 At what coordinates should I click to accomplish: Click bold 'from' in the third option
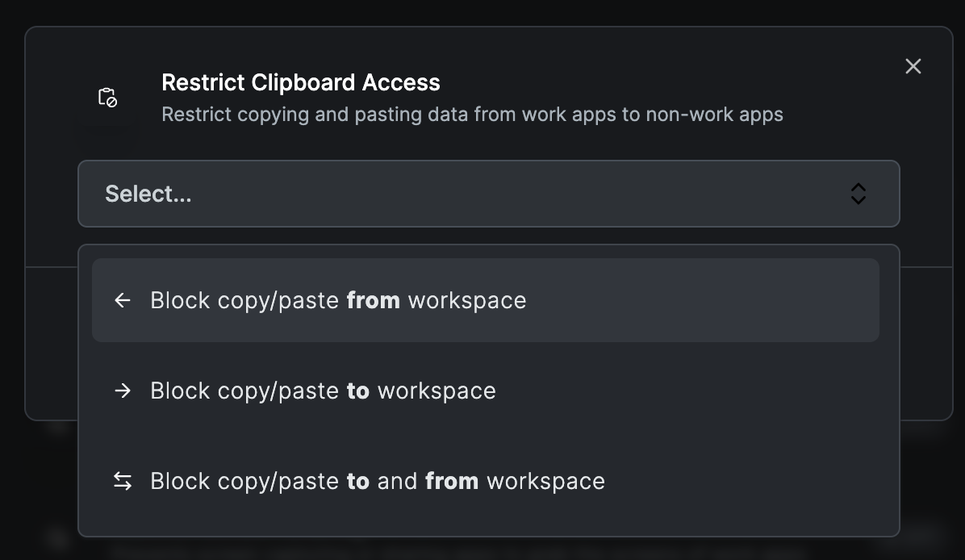pos(452,481)
